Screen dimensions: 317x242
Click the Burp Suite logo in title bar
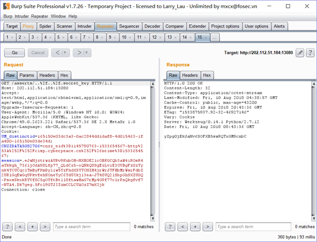coord(6,6)
